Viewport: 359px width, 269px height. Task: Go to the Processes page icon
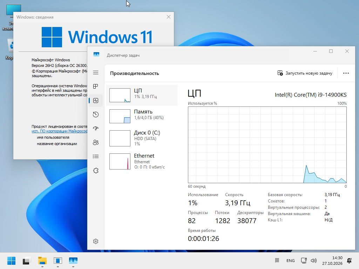(x=96, y=86)
